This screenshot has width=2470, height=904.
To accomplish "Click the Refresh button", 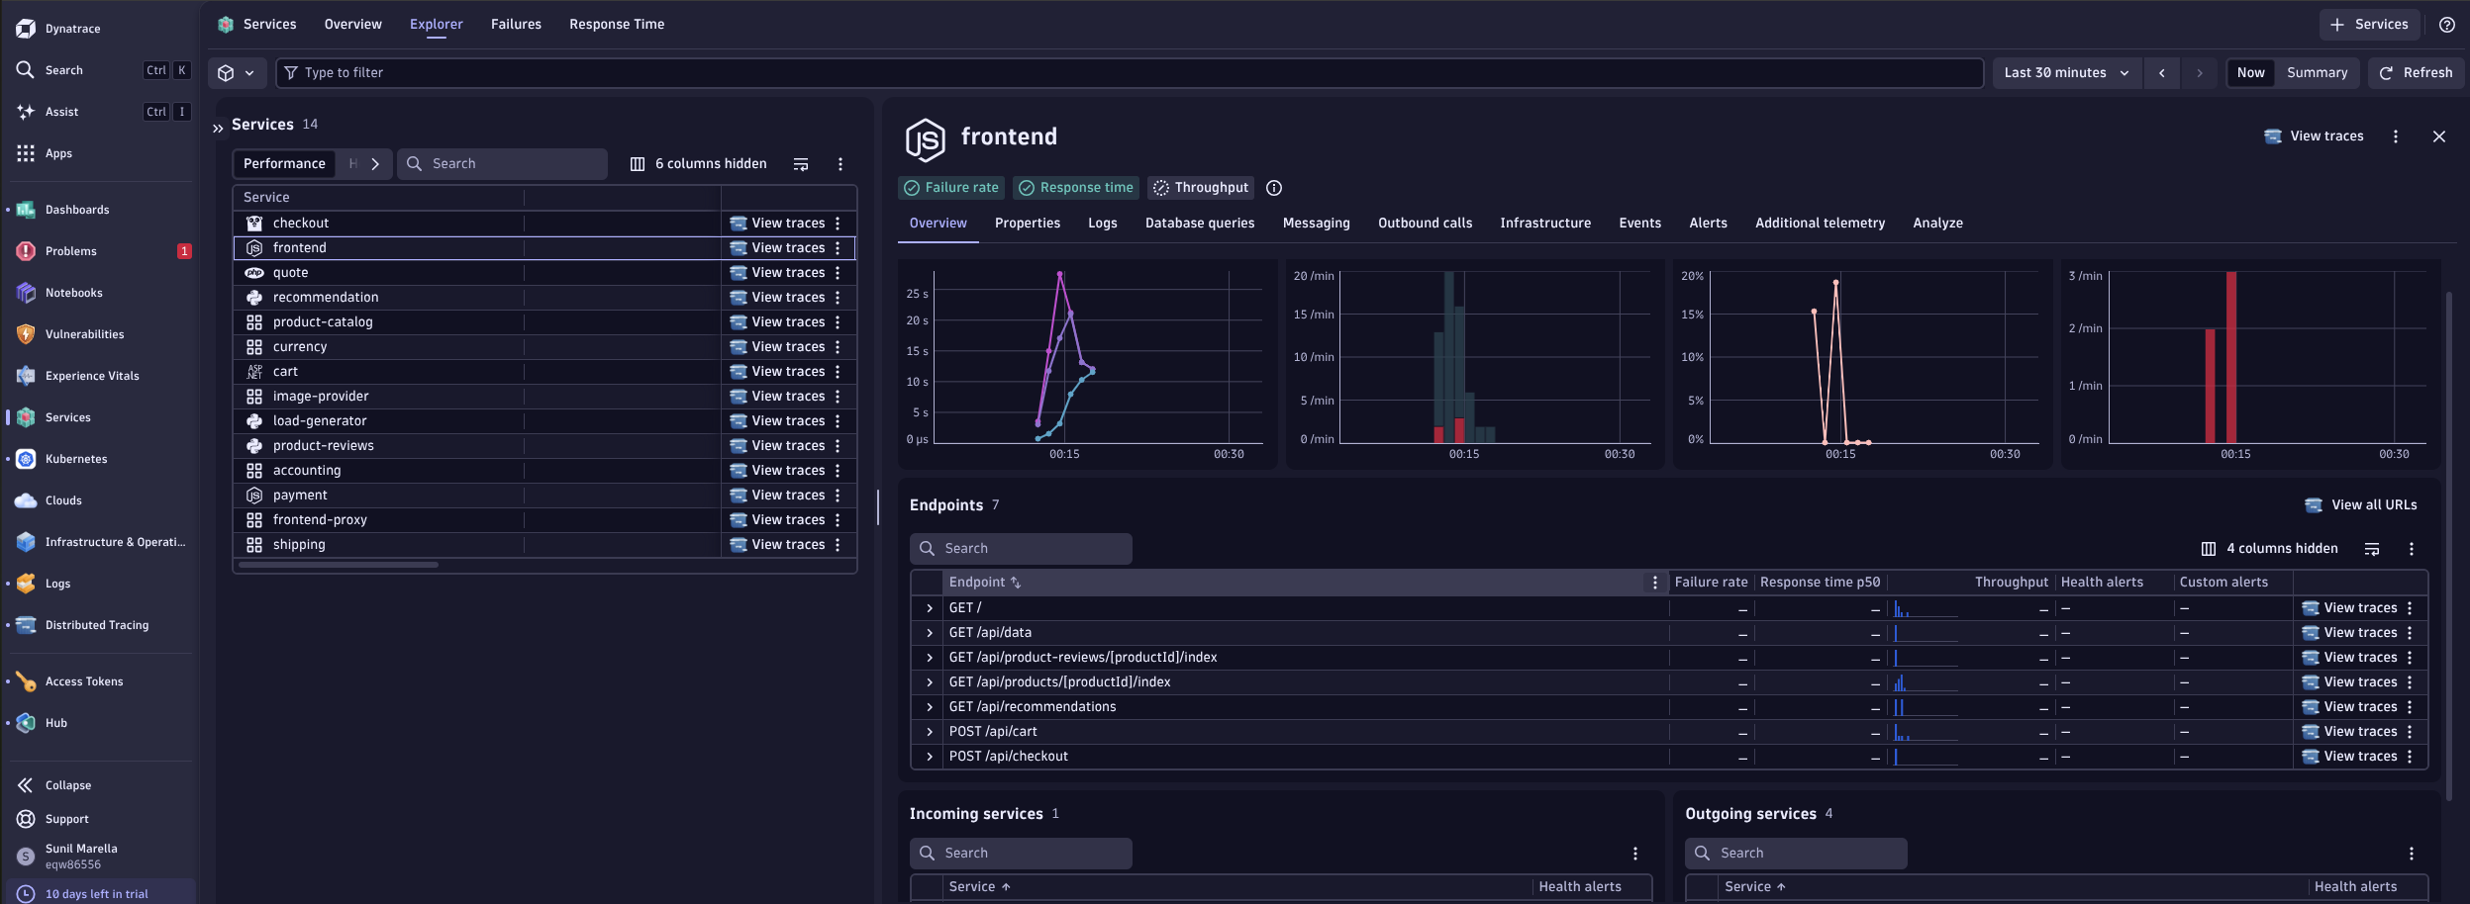I will (x=2415, y=73).
